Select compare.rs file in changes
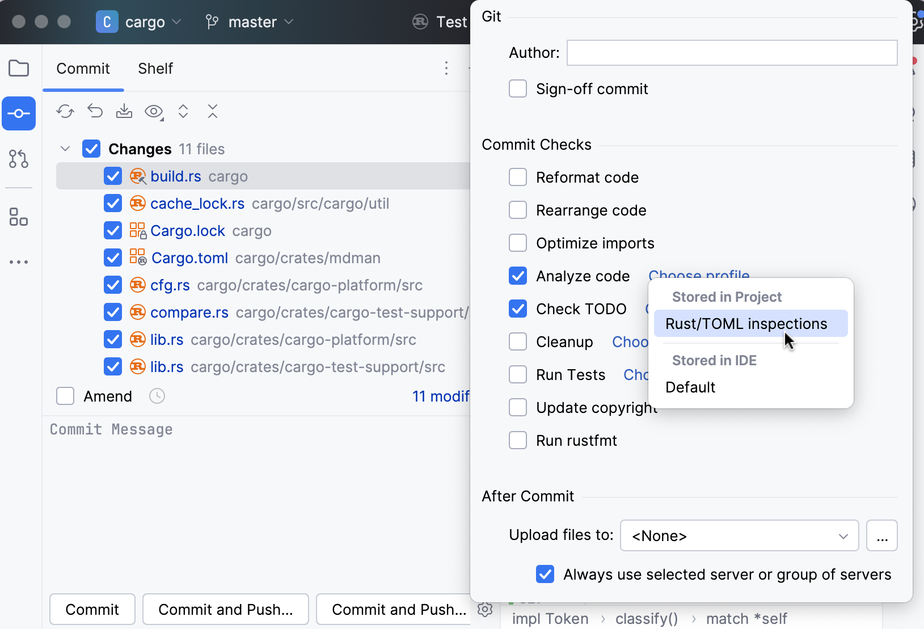 pyautogui.click(x=263, y=313)
